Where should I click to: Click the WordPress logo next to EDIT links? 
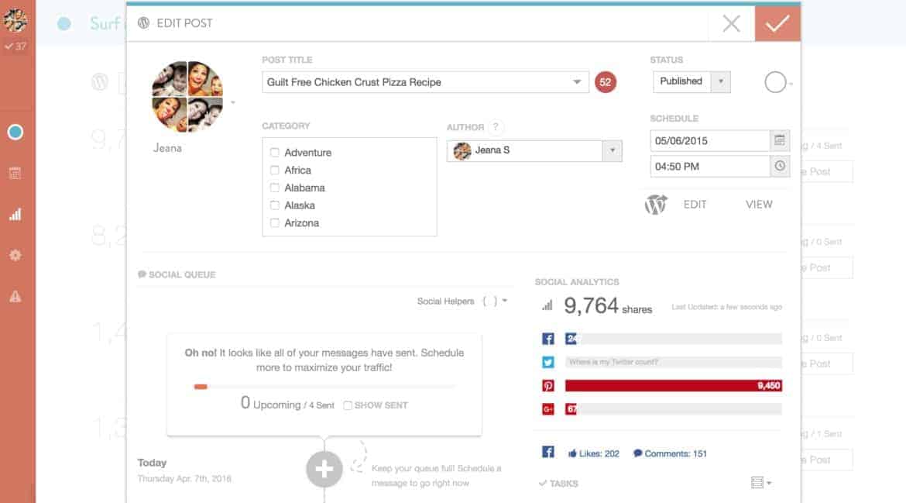(x=655, y=204)
